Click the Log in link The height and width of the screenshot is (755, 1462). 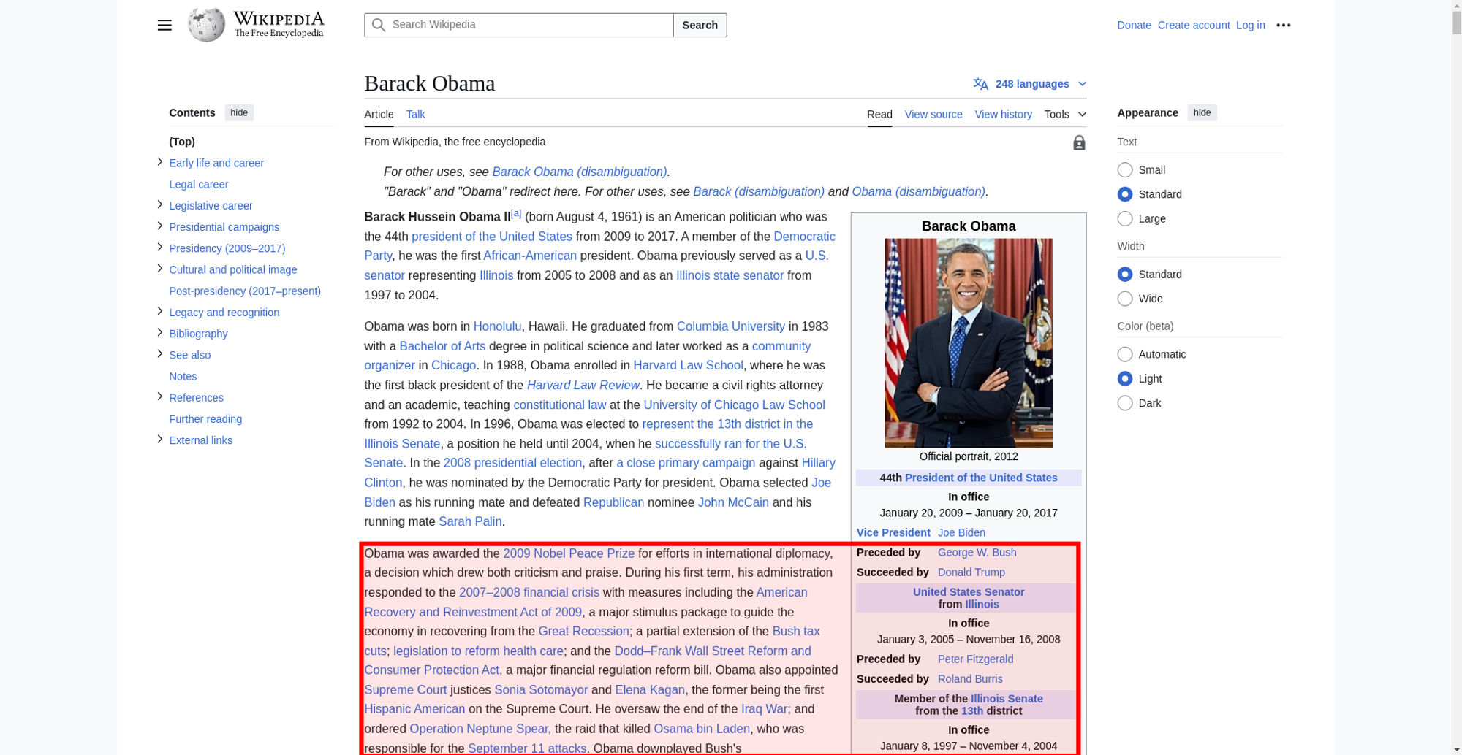click(x=1250, y=26)
